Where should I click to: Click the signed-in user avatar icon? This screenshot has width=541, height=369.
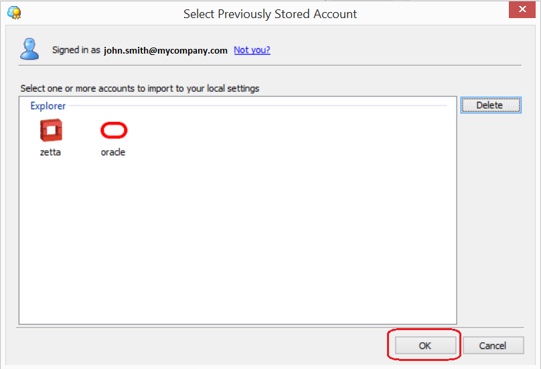[29, 49]
